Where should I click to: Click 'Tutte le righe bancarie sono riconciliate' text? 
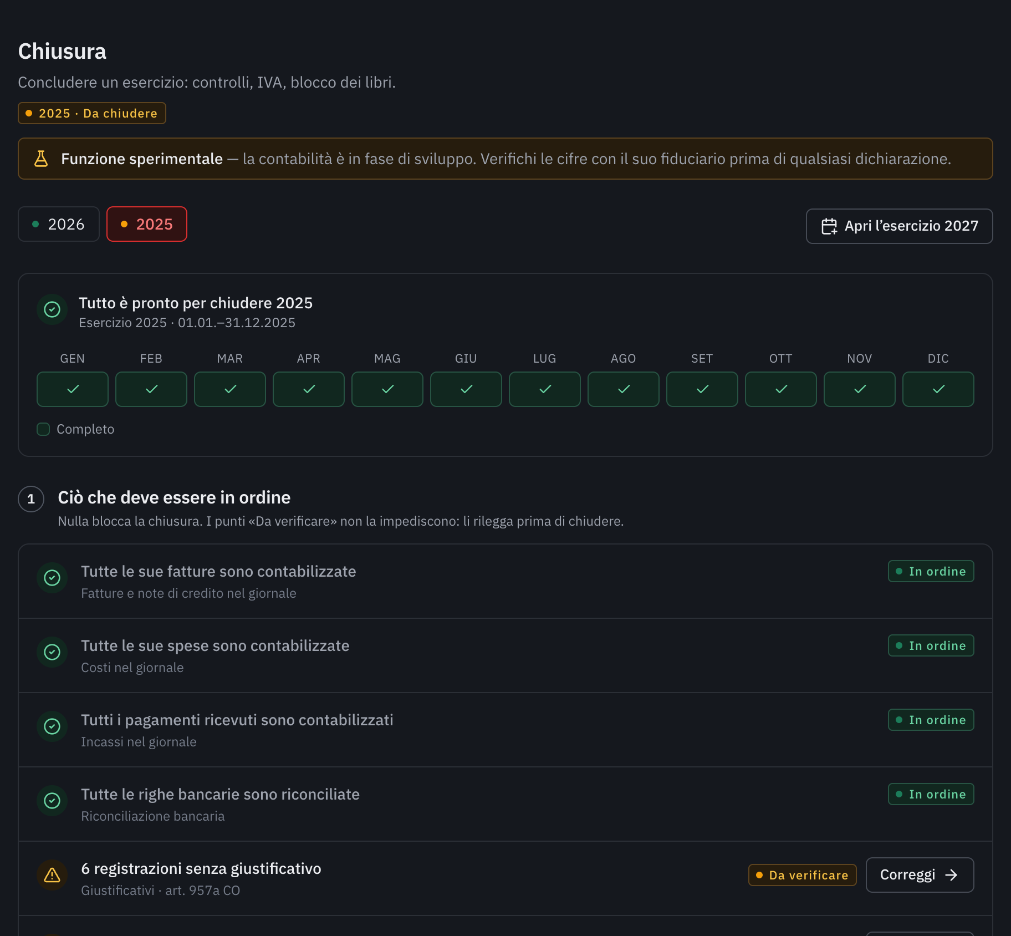click(x=220, y=794)
